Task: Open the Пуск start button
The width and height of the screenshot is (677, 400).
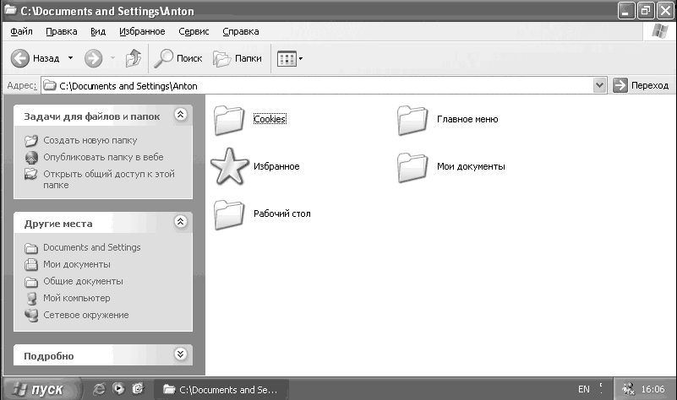Action: [x=41, y=389]
